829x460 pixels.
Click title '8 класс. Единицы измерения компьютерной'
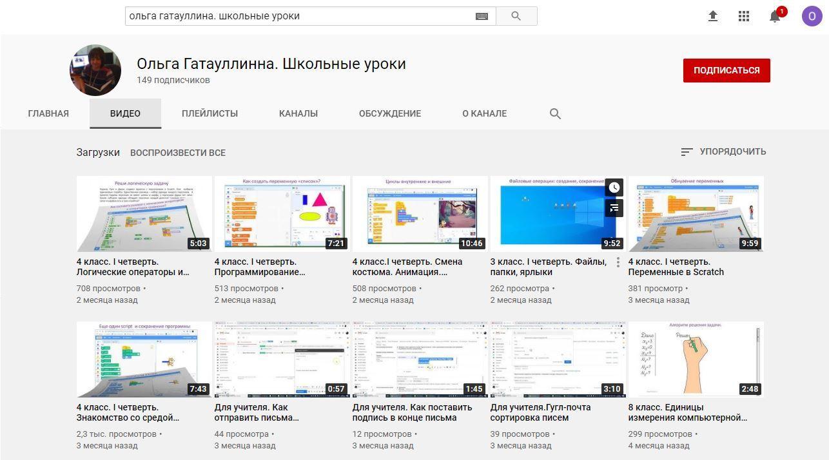(688, 412)
